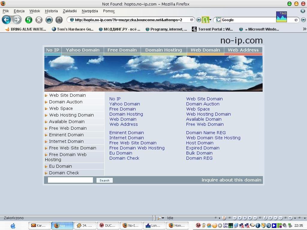Click pause in status bar player
The image size is (307, 230).
[x=245, y=218]
